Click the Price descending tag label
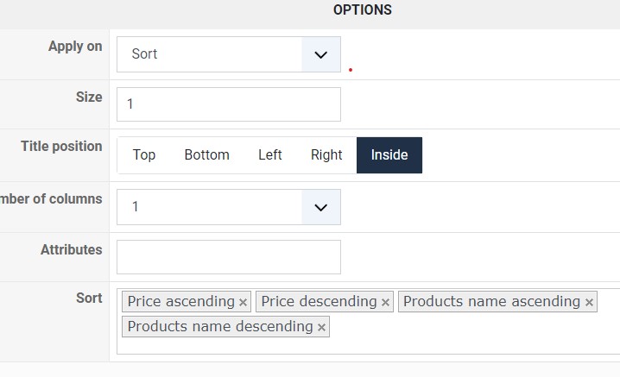Viewport: 620px width, 377px height. pyautogui.click(x=319, y=301)
